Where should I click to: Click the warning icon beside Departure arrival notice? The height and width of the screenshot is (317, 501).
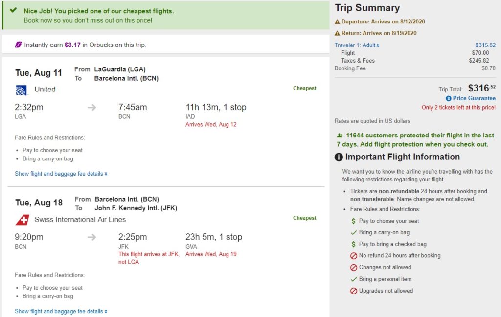pos(337,22)
